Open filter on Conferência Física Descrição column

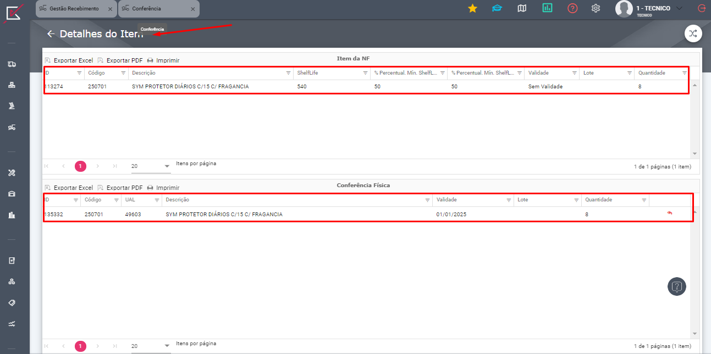point(428,200)
